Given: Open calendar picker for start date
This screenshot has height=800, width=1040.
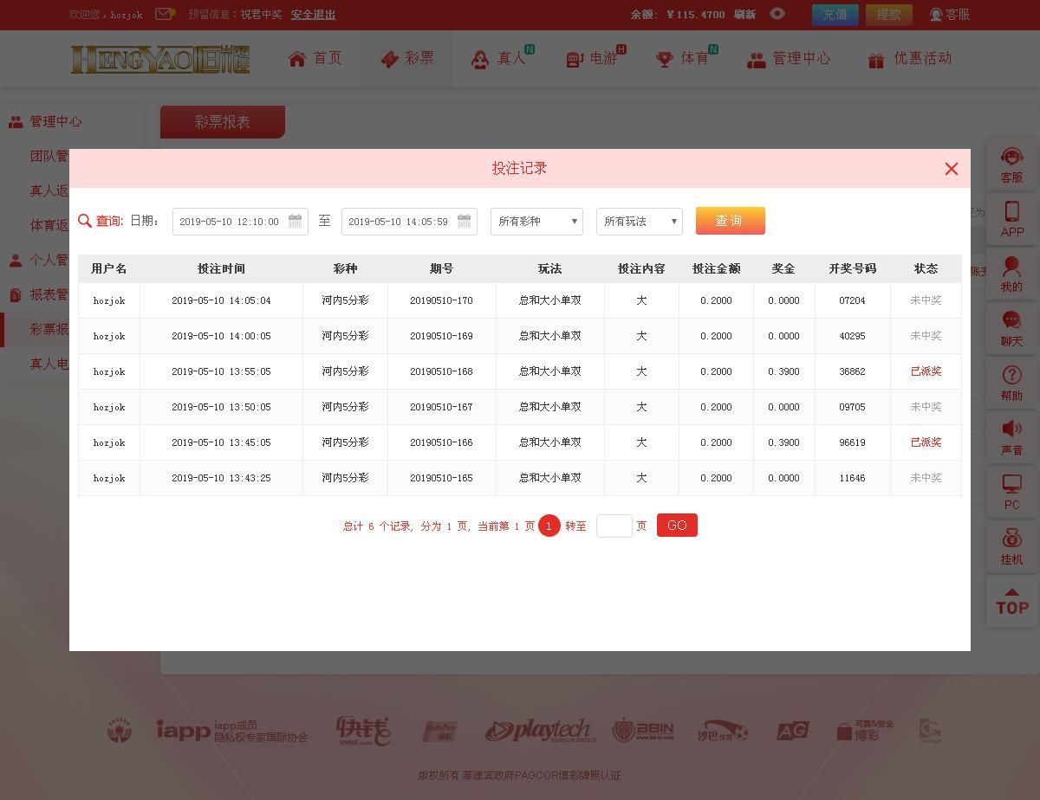Looking at the screenshot, I should (x=295, y=222).
